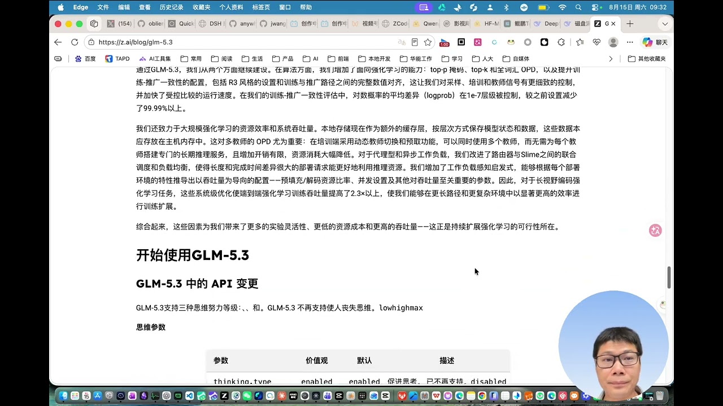Open the 收藏夹 menu
Image resolution: width=723 pixels, height=406 pixels.
201,7
